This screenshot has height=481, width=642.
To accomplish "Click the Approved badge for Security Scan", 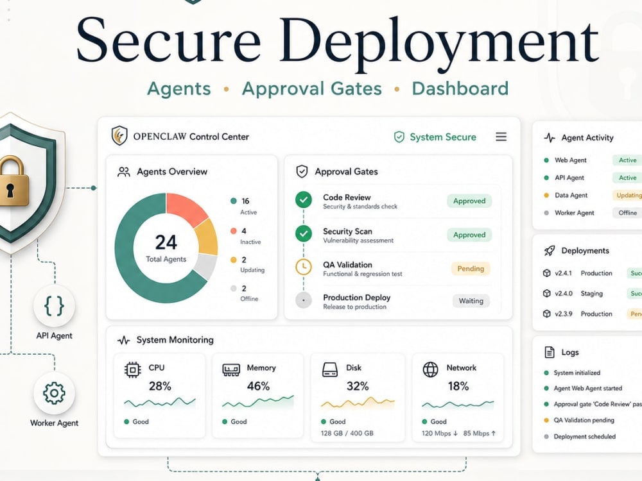I will (469, 235).
